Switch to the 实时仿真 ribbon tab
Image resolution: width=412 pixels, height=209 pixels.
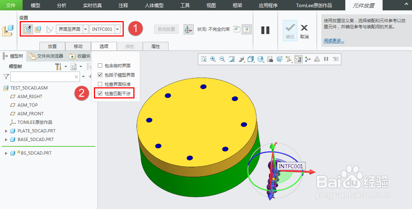click(x=92, y=5)
